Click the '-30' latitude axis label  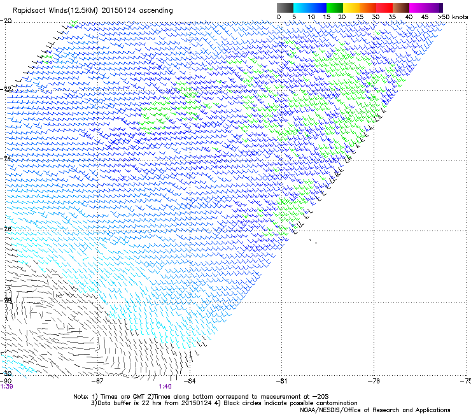pyautogui.click(x=6, y=373)
